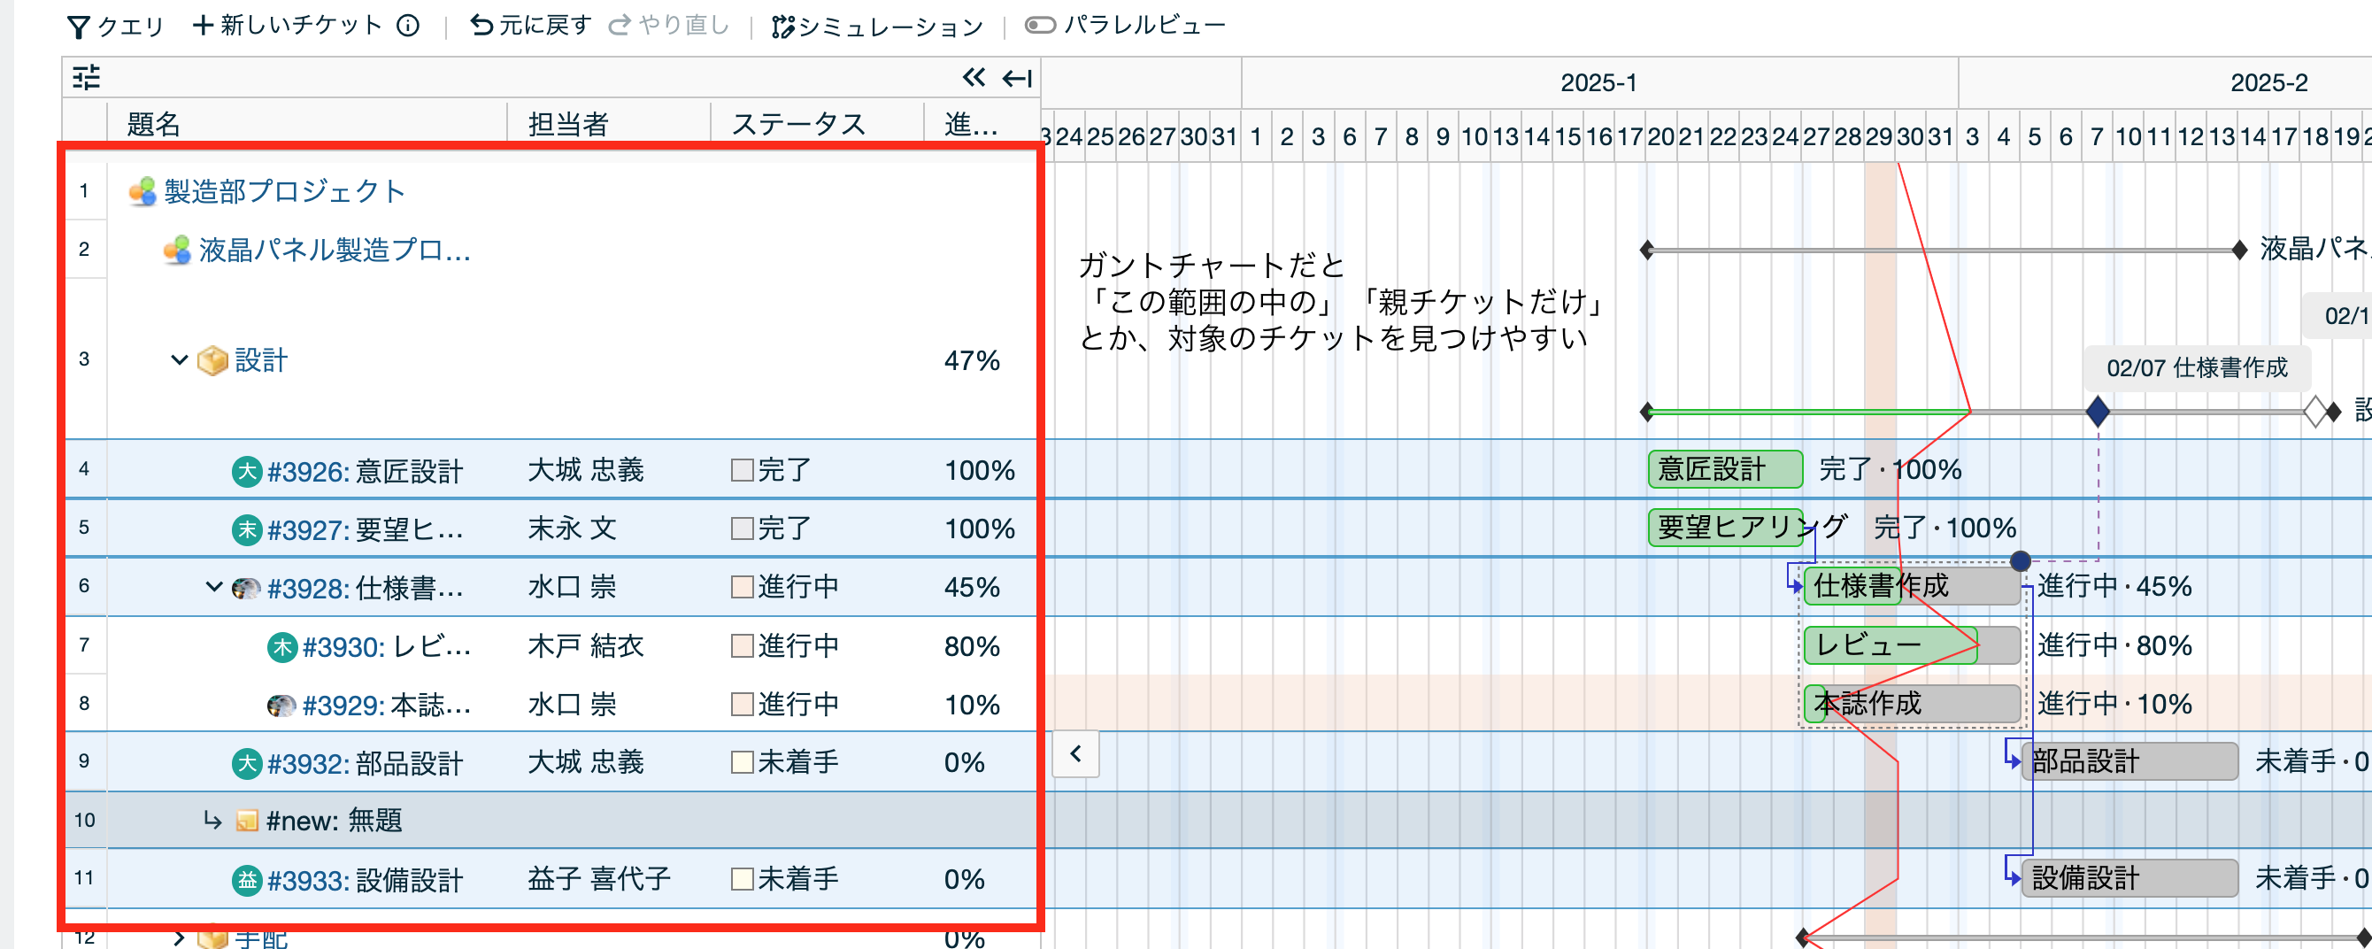Open the シミュレーション tool

876,27
